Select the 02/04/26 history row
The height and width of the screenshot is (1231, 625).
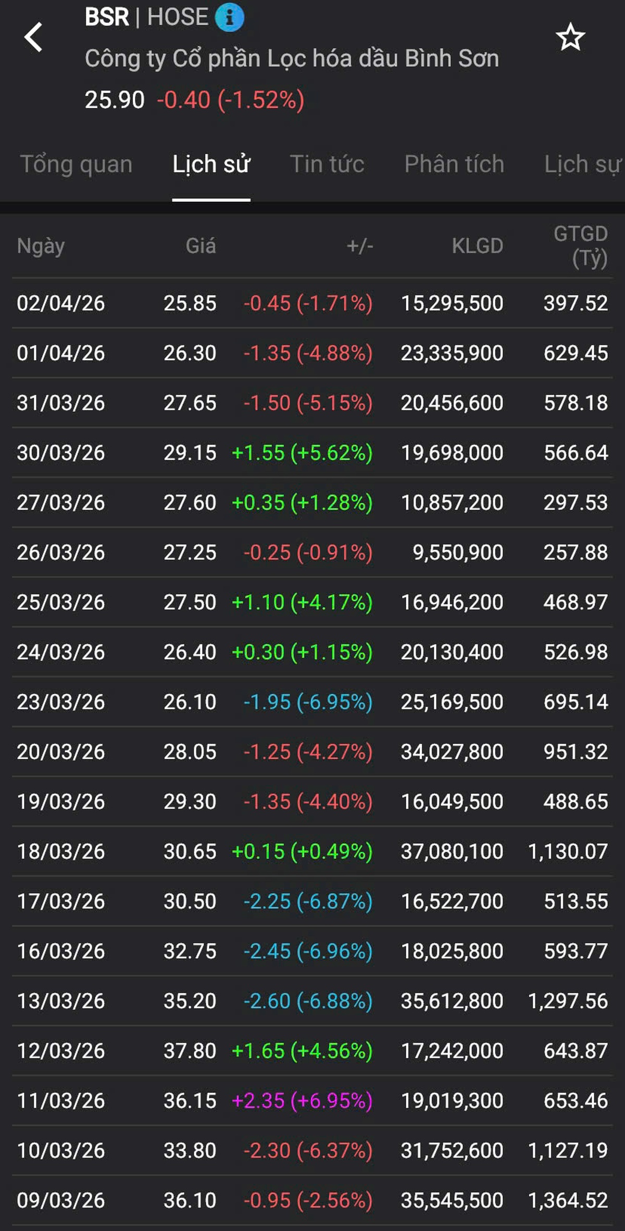(312, 303)
